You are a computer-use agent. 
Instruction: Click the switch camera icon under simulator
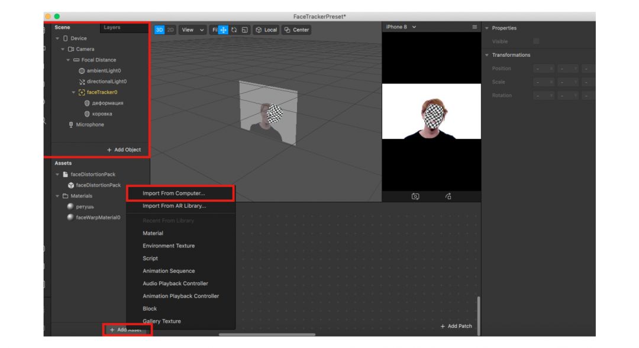[415, 196]
